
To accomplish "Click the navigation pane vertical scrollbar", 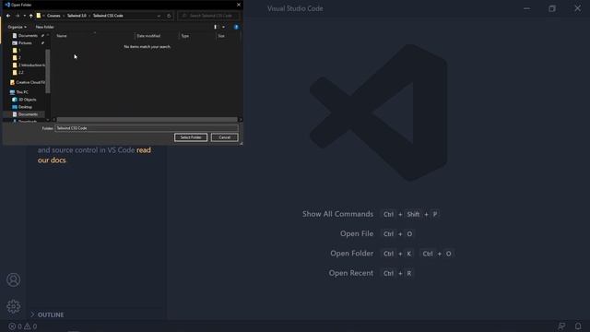I will [48, 71].
